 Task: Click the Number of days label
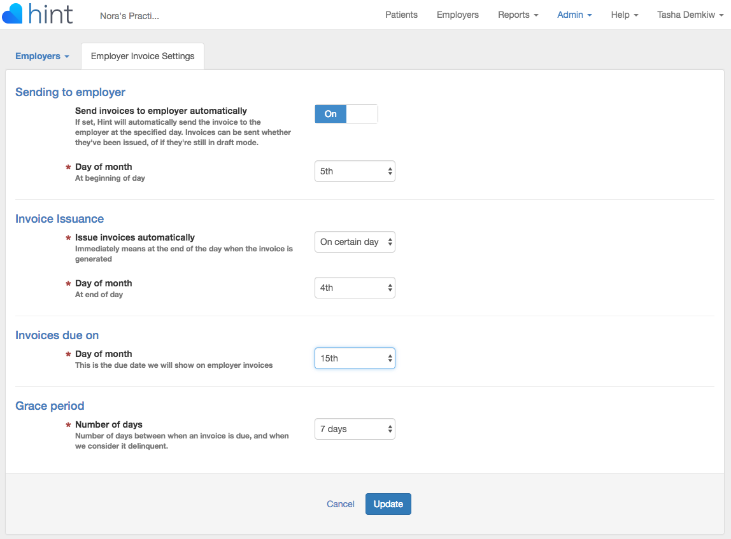tap(109, 424)
